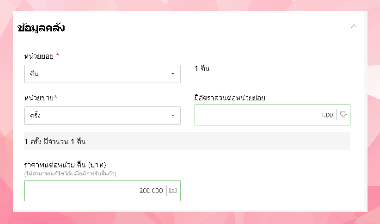This screenshot has height=224, width=380.
Task: Click the red asterisk next to หน่วยย่อย
Action: tap(58, 56)
